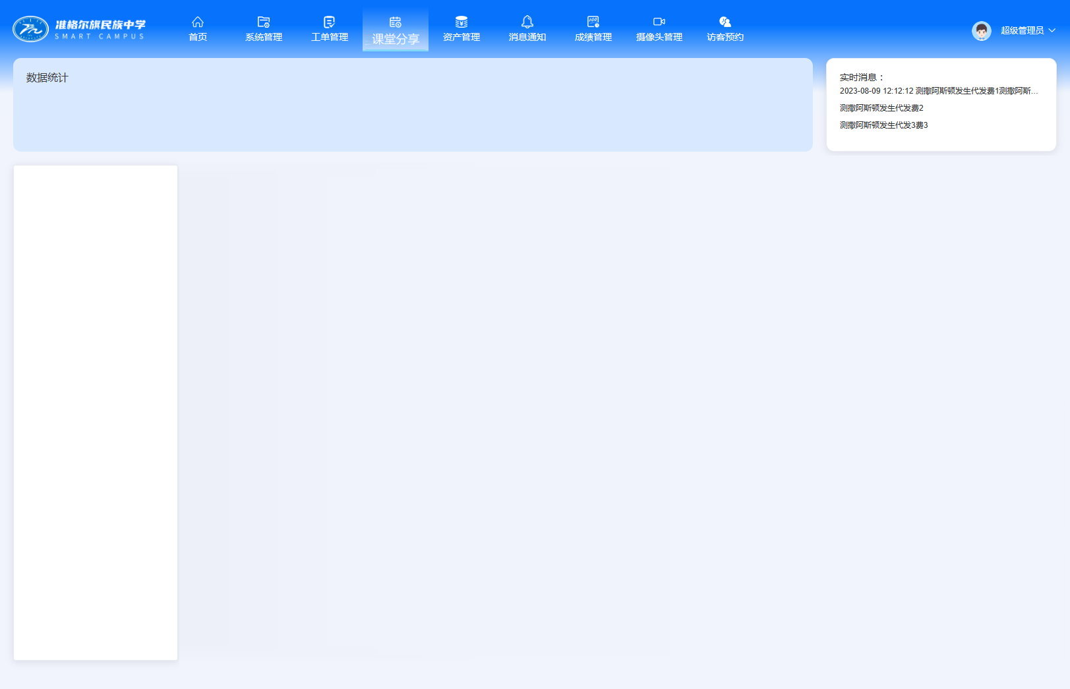Open the grade management score icon

click(593, 22)
